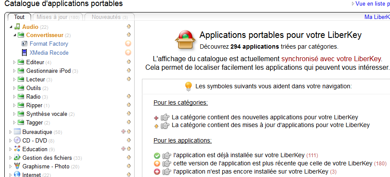The height and width of the screenshot is (177, 390).
Task: Click the Education category icon
Action: [x=17, y=149]
